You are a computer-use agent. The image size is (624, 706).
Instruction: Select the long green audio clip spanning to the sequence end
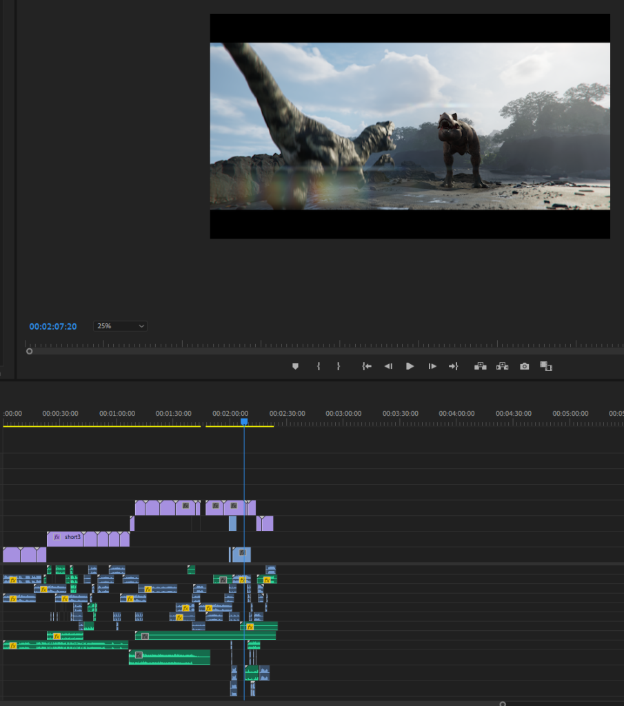tap(205, 635)
